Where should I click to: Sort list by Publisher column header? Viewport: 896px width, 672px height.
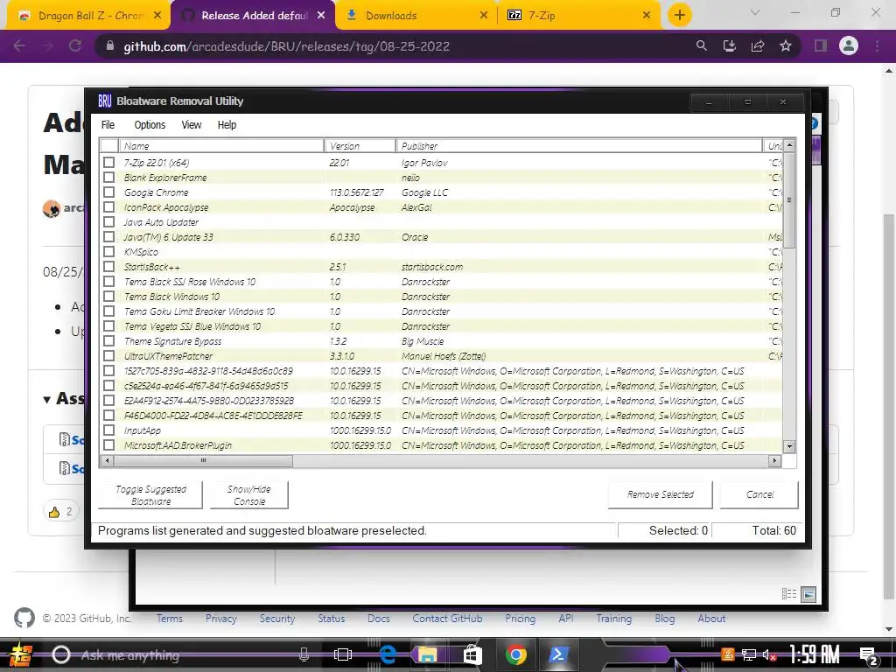[579, 146]
